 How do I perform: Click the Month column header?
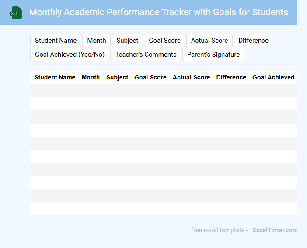click(x=91, y=77)
